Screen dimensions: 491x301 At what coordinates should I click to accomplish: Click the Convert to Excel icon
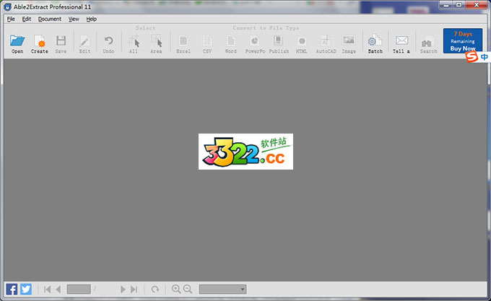183,42
